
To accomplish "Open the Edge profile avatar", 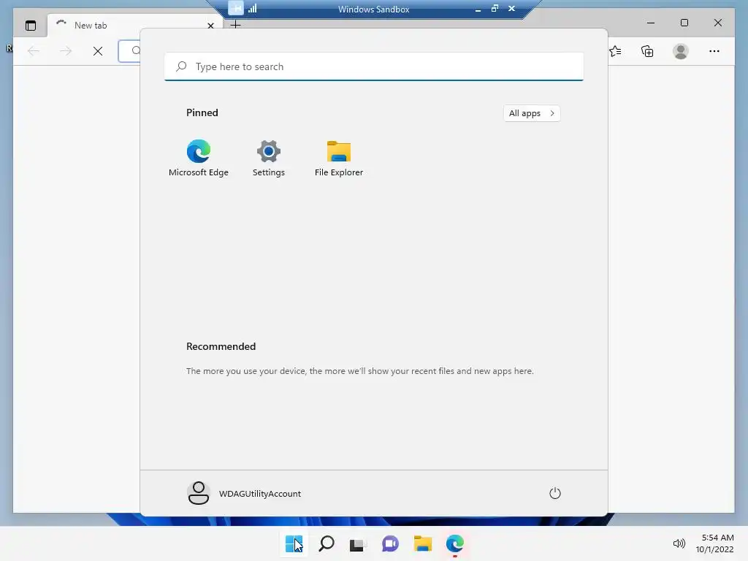I will (x=681, y=51).
